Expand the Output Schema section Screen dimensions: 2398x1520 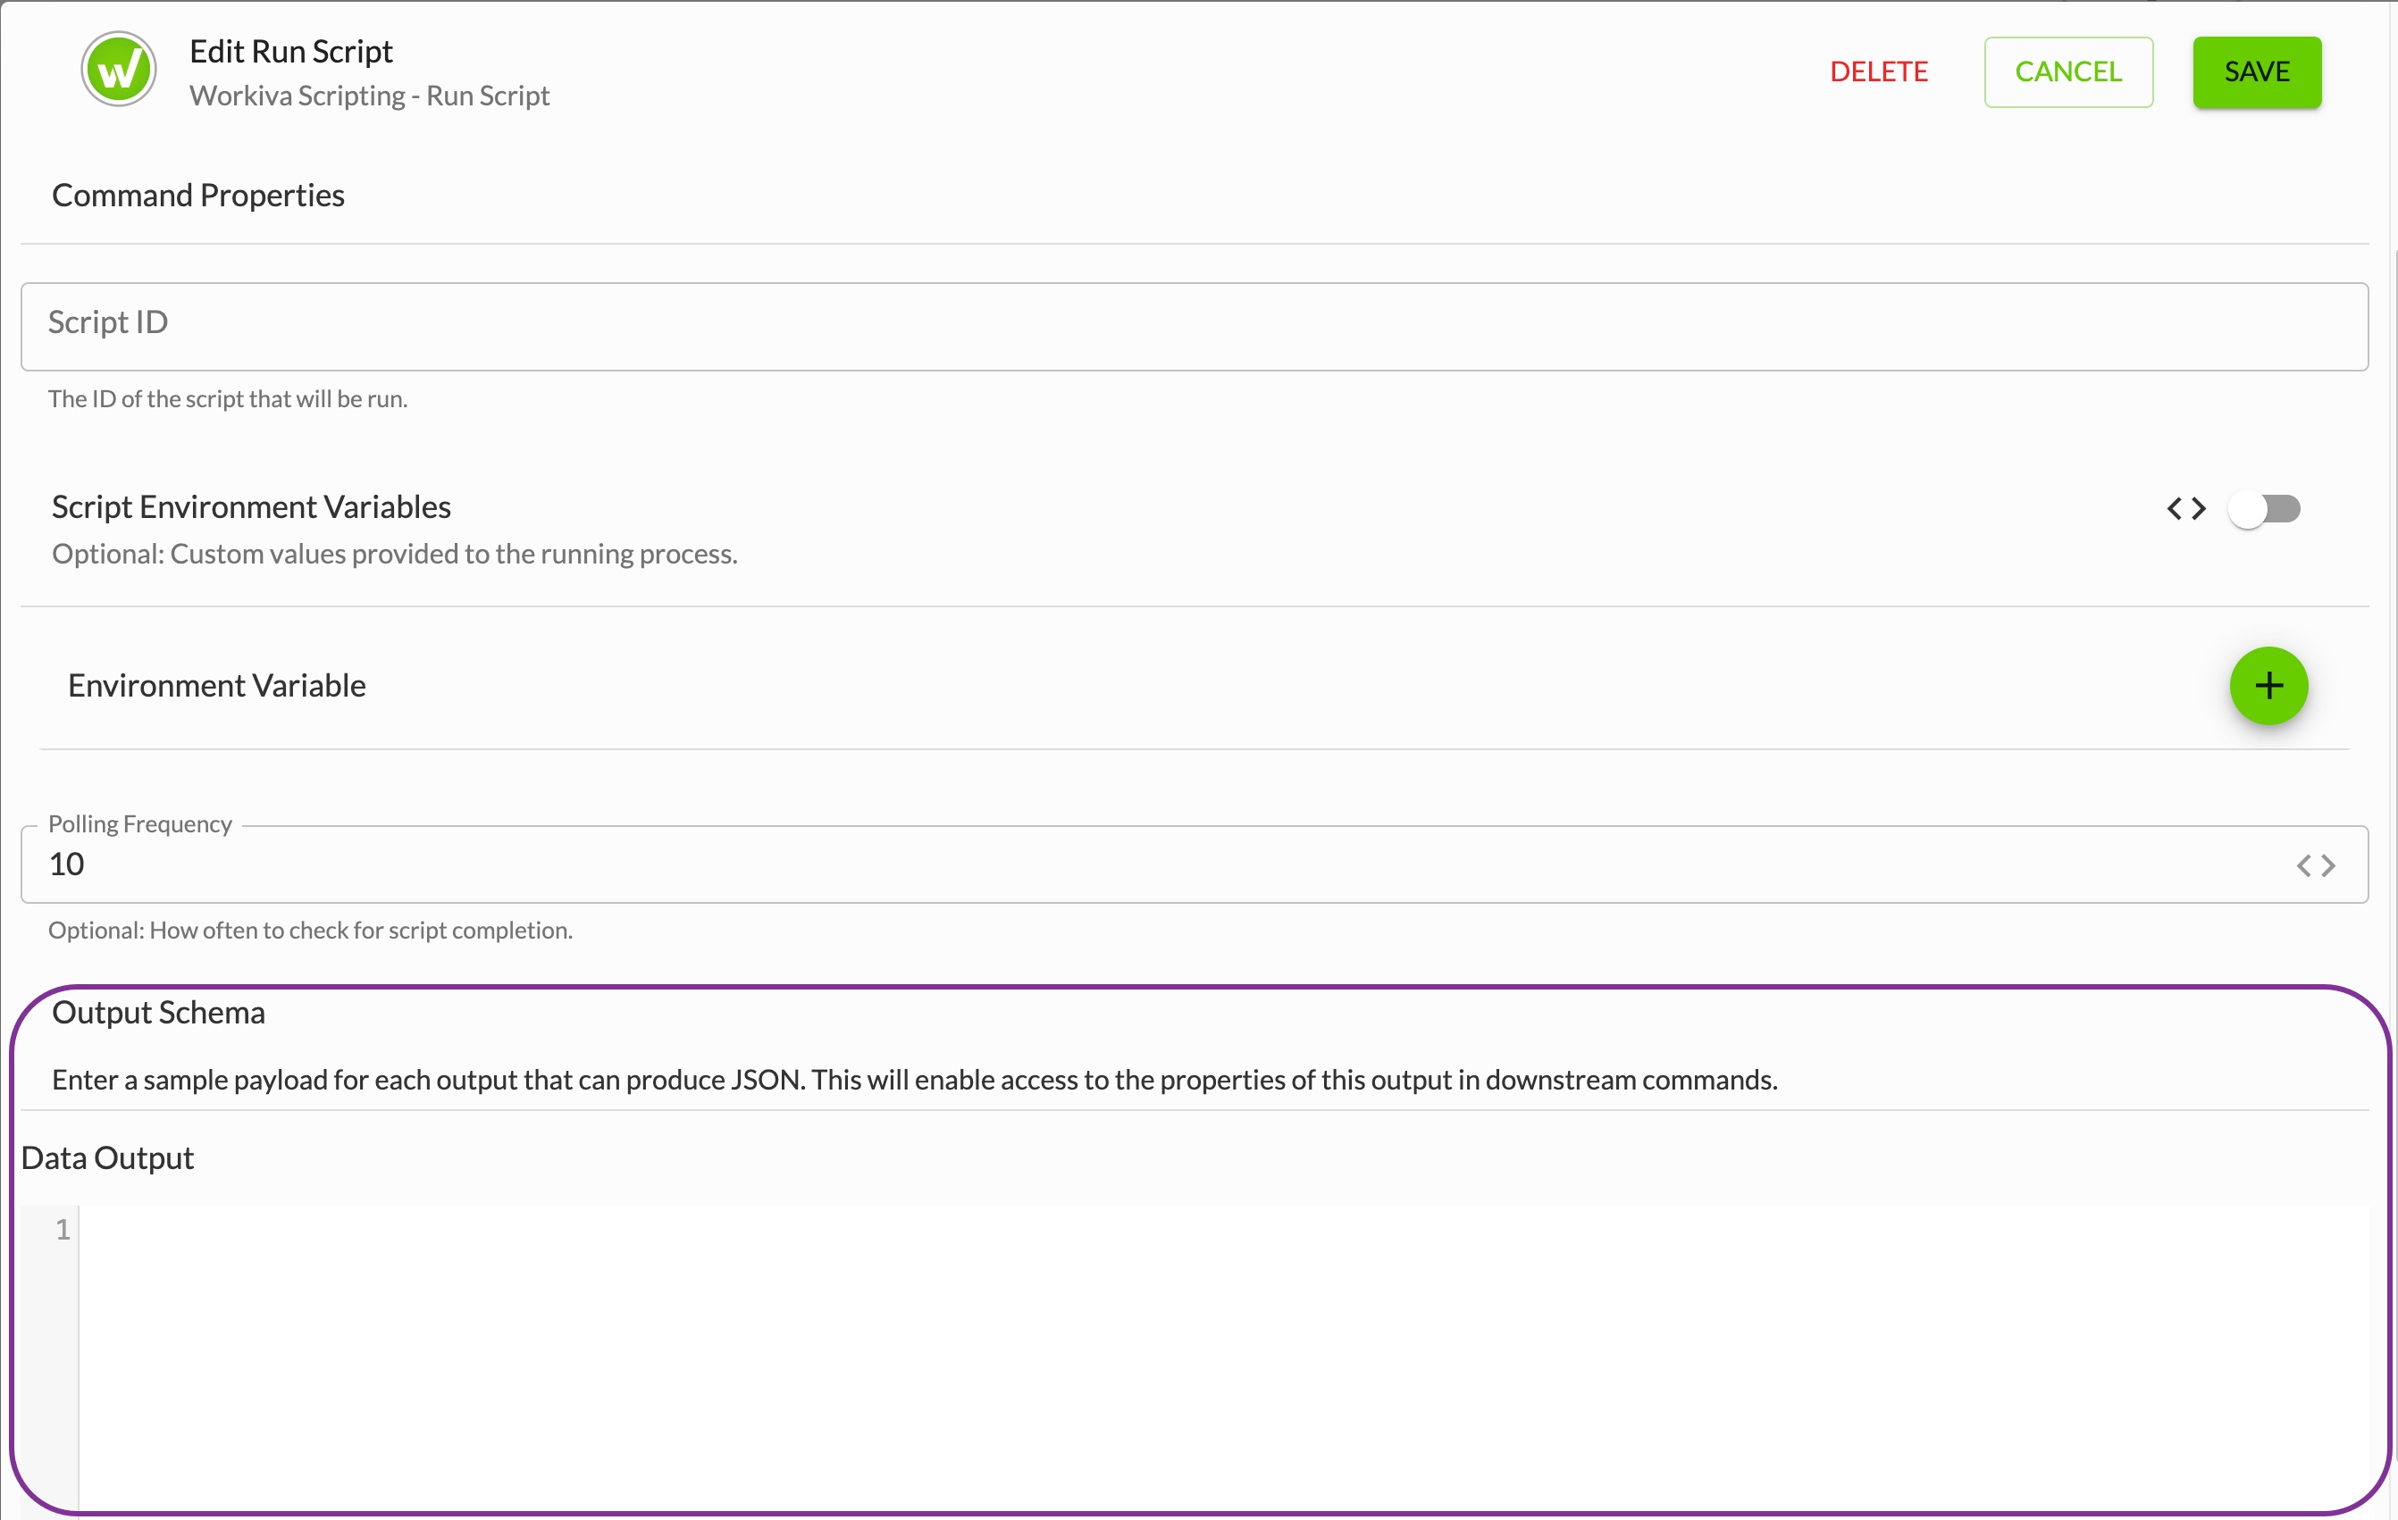(158, 1013)
